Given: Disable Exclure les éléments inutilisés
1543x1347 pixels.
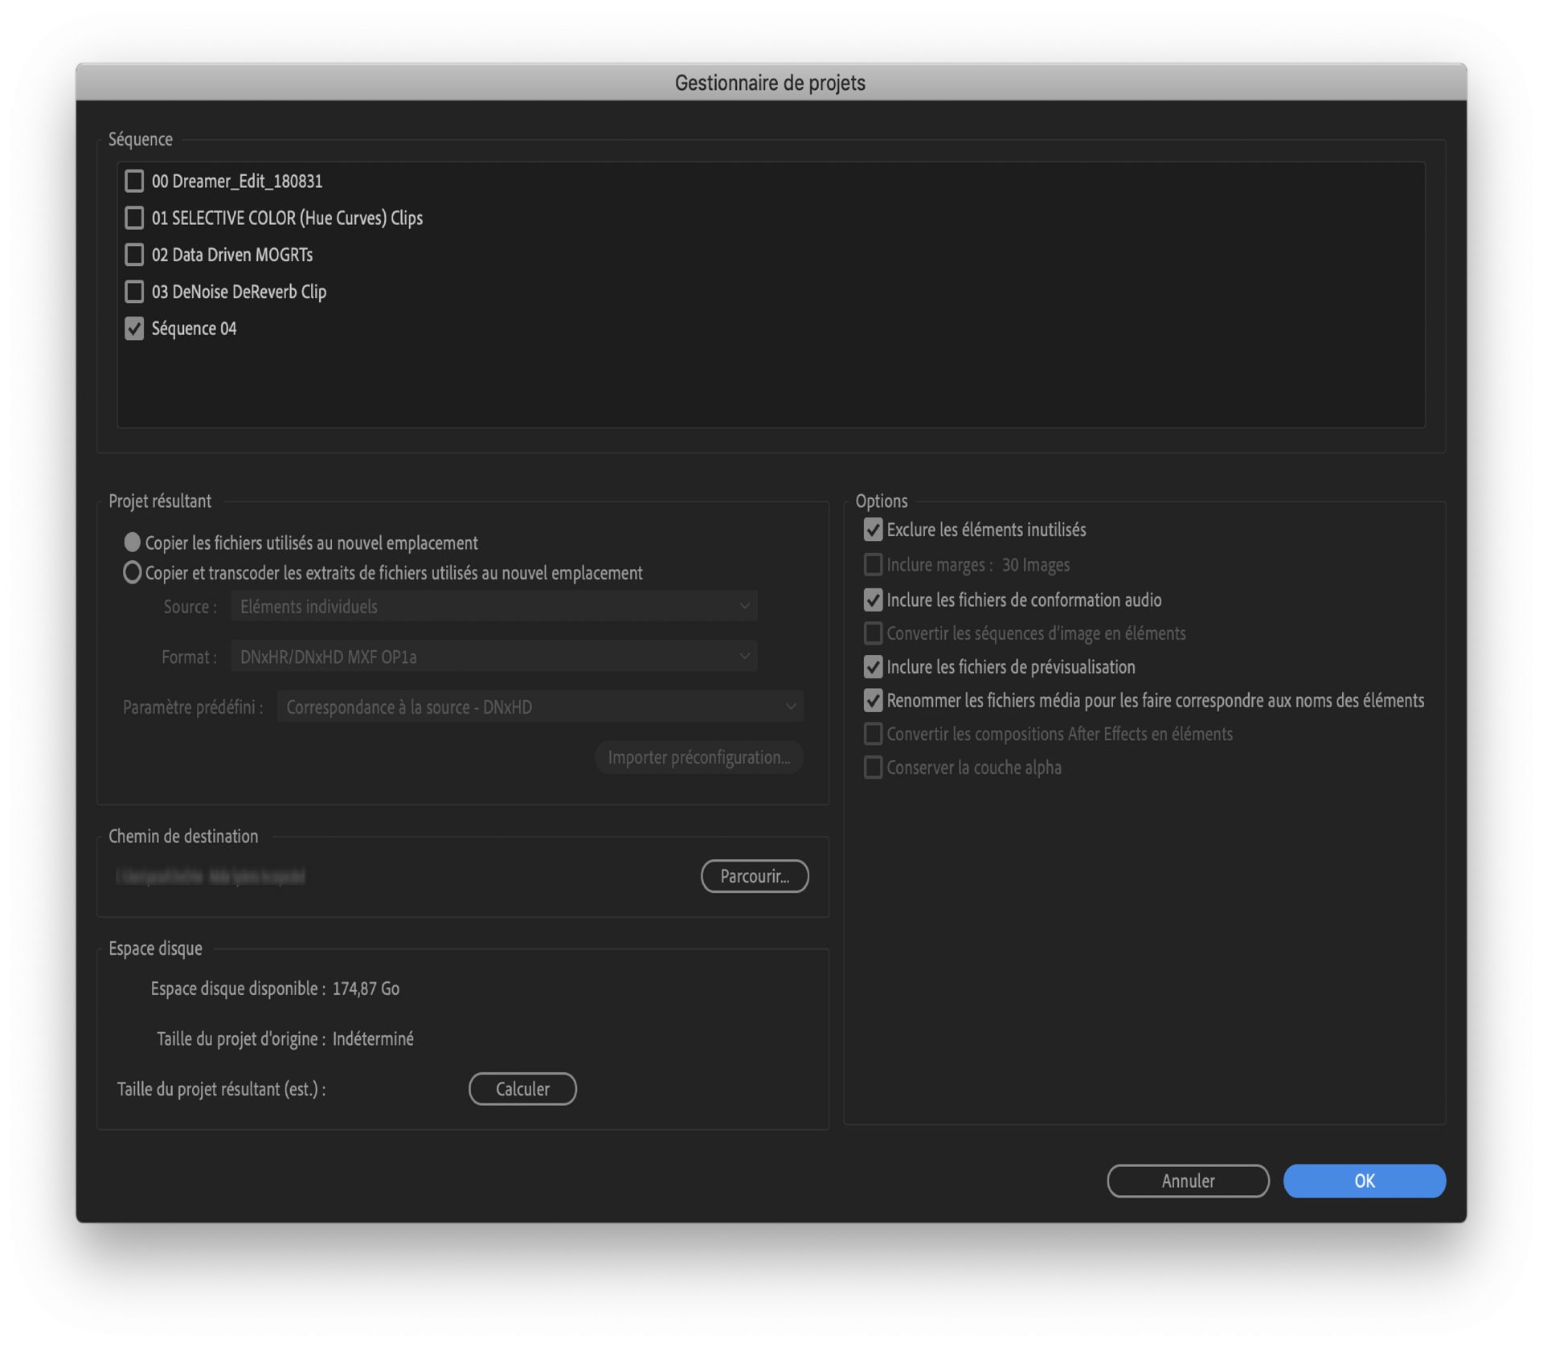Looking at the screenshot, I should click(873, 530).
